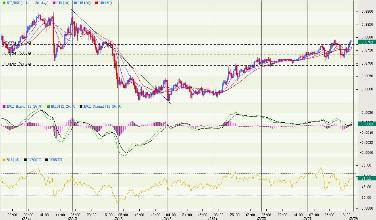Click the 0.8700 price axis label
This screenshot has width=376, height=220.
pyautogui.click(x=368, y=63)
